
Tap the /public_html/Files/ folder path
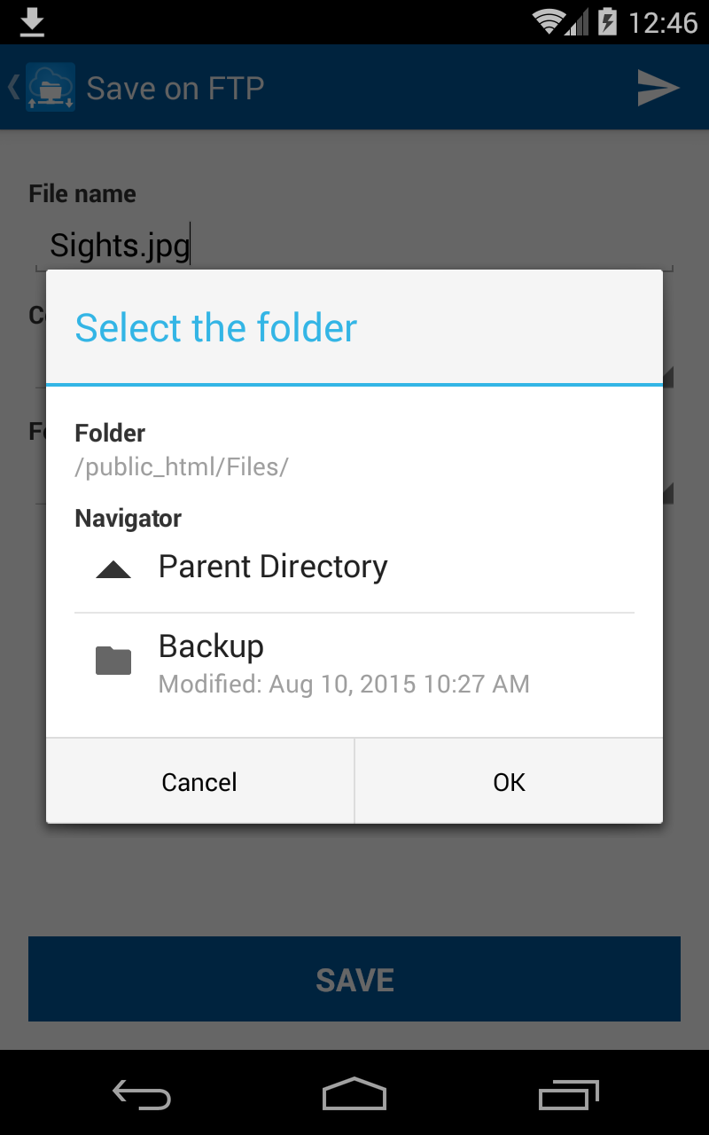point(182,467)
